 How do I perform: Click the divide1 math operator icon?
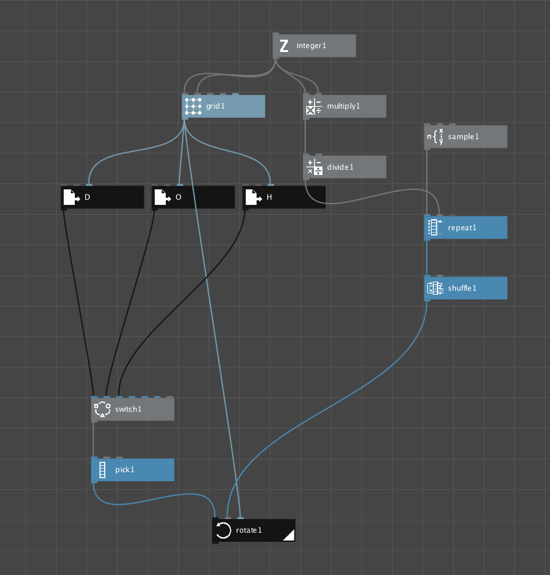pos(314,167)
